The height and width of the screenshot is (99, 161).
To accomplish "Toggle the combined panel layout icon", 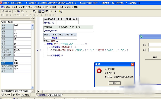I will (47, 11).
